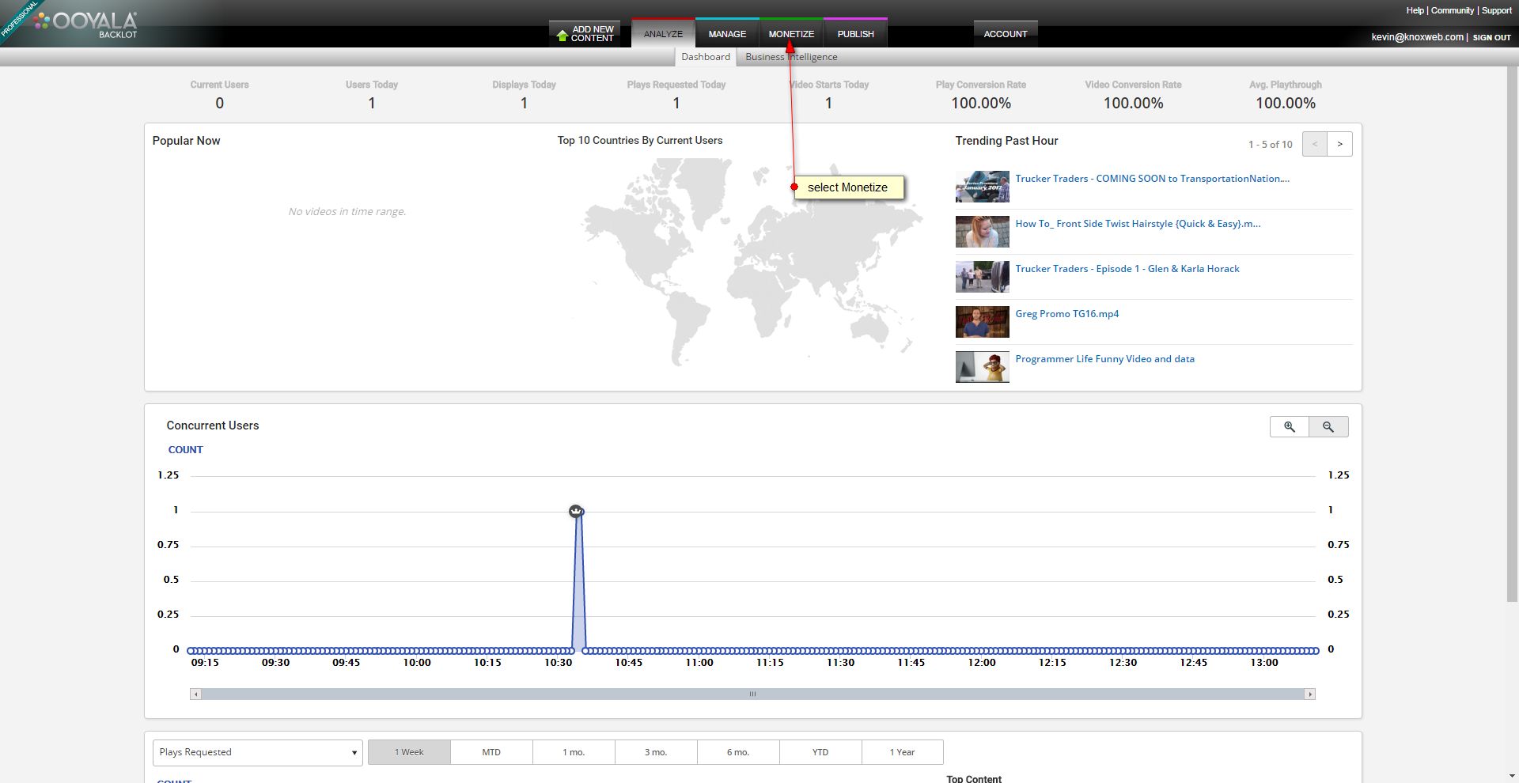This screenshot has height=783, width=1519.
Task: Click the Avg. Playthrough stat
Action: [x=1286, y=95]
